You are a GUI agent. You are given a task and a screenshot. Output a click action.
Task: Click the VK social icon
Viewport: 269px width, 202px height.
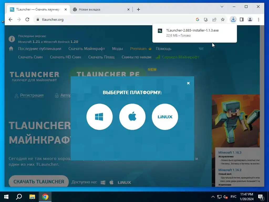[x=201, y=49]
